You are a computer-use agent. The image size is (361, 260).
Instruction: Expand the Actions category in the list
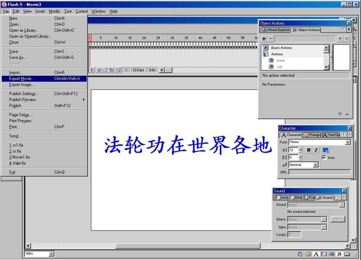[265, 54]
